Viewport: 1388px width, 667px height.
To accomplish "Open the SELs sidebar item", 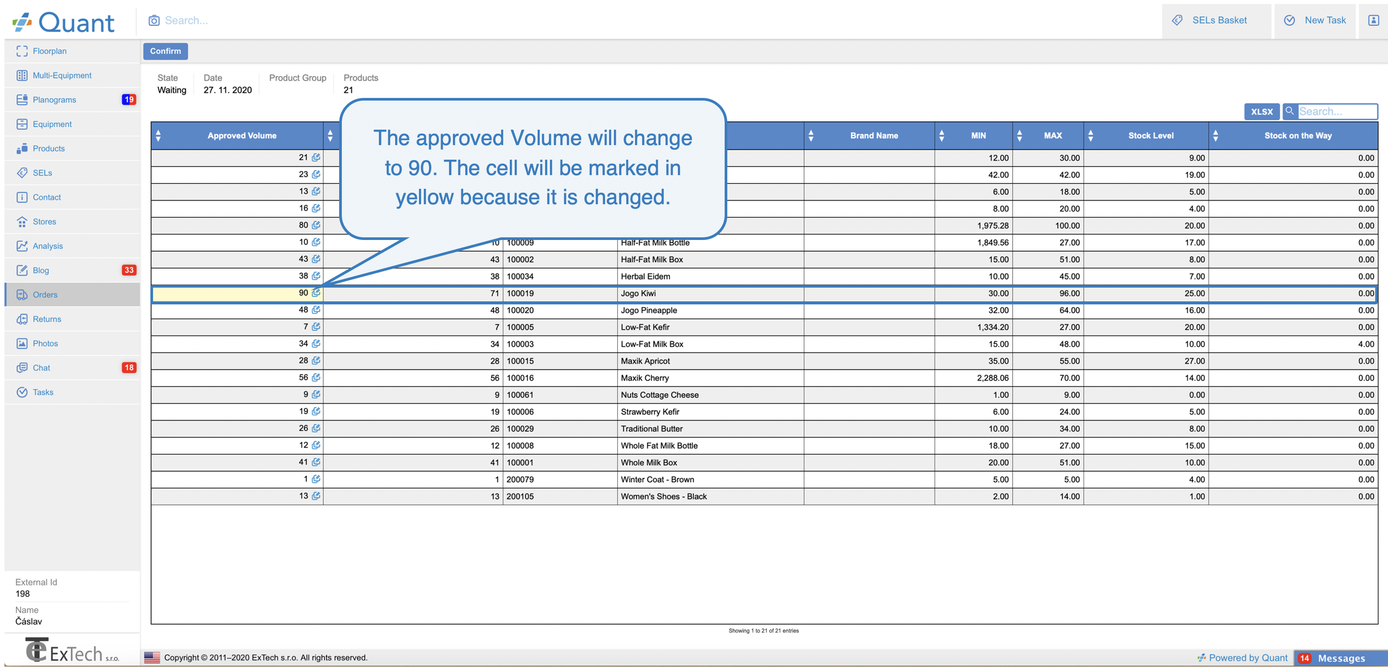I will [71, 173].
